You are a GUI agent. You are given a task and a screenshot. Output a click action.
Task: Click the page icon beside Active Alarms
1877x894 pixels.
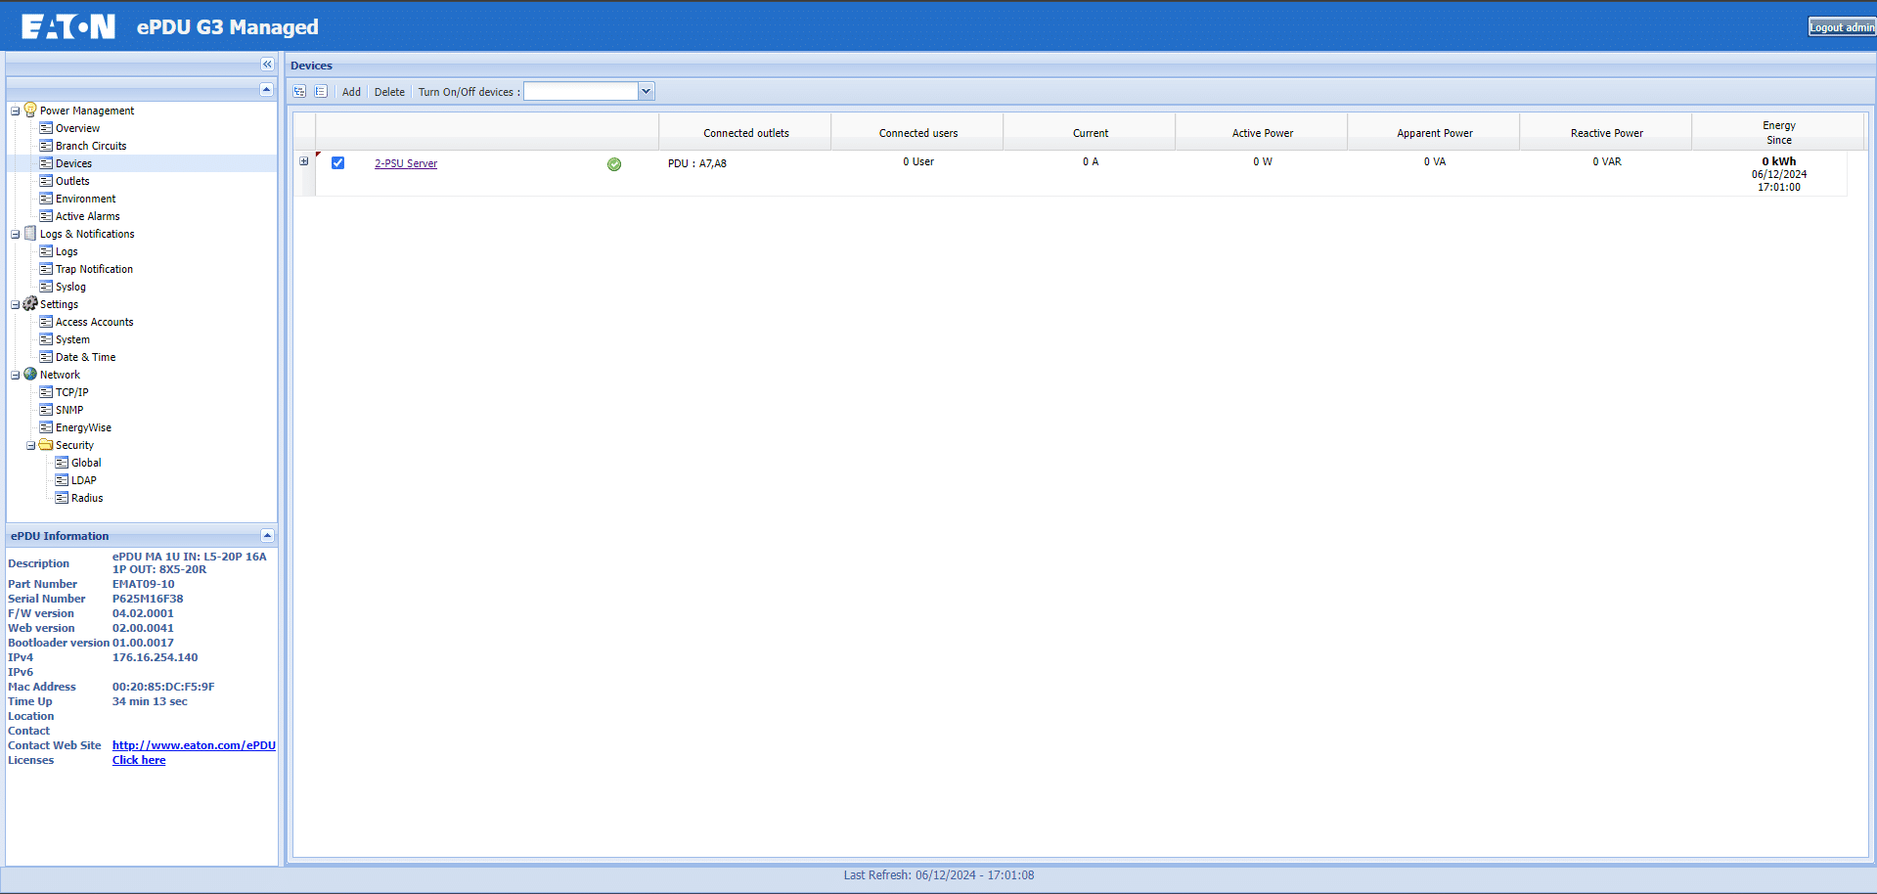pos(46,216)
